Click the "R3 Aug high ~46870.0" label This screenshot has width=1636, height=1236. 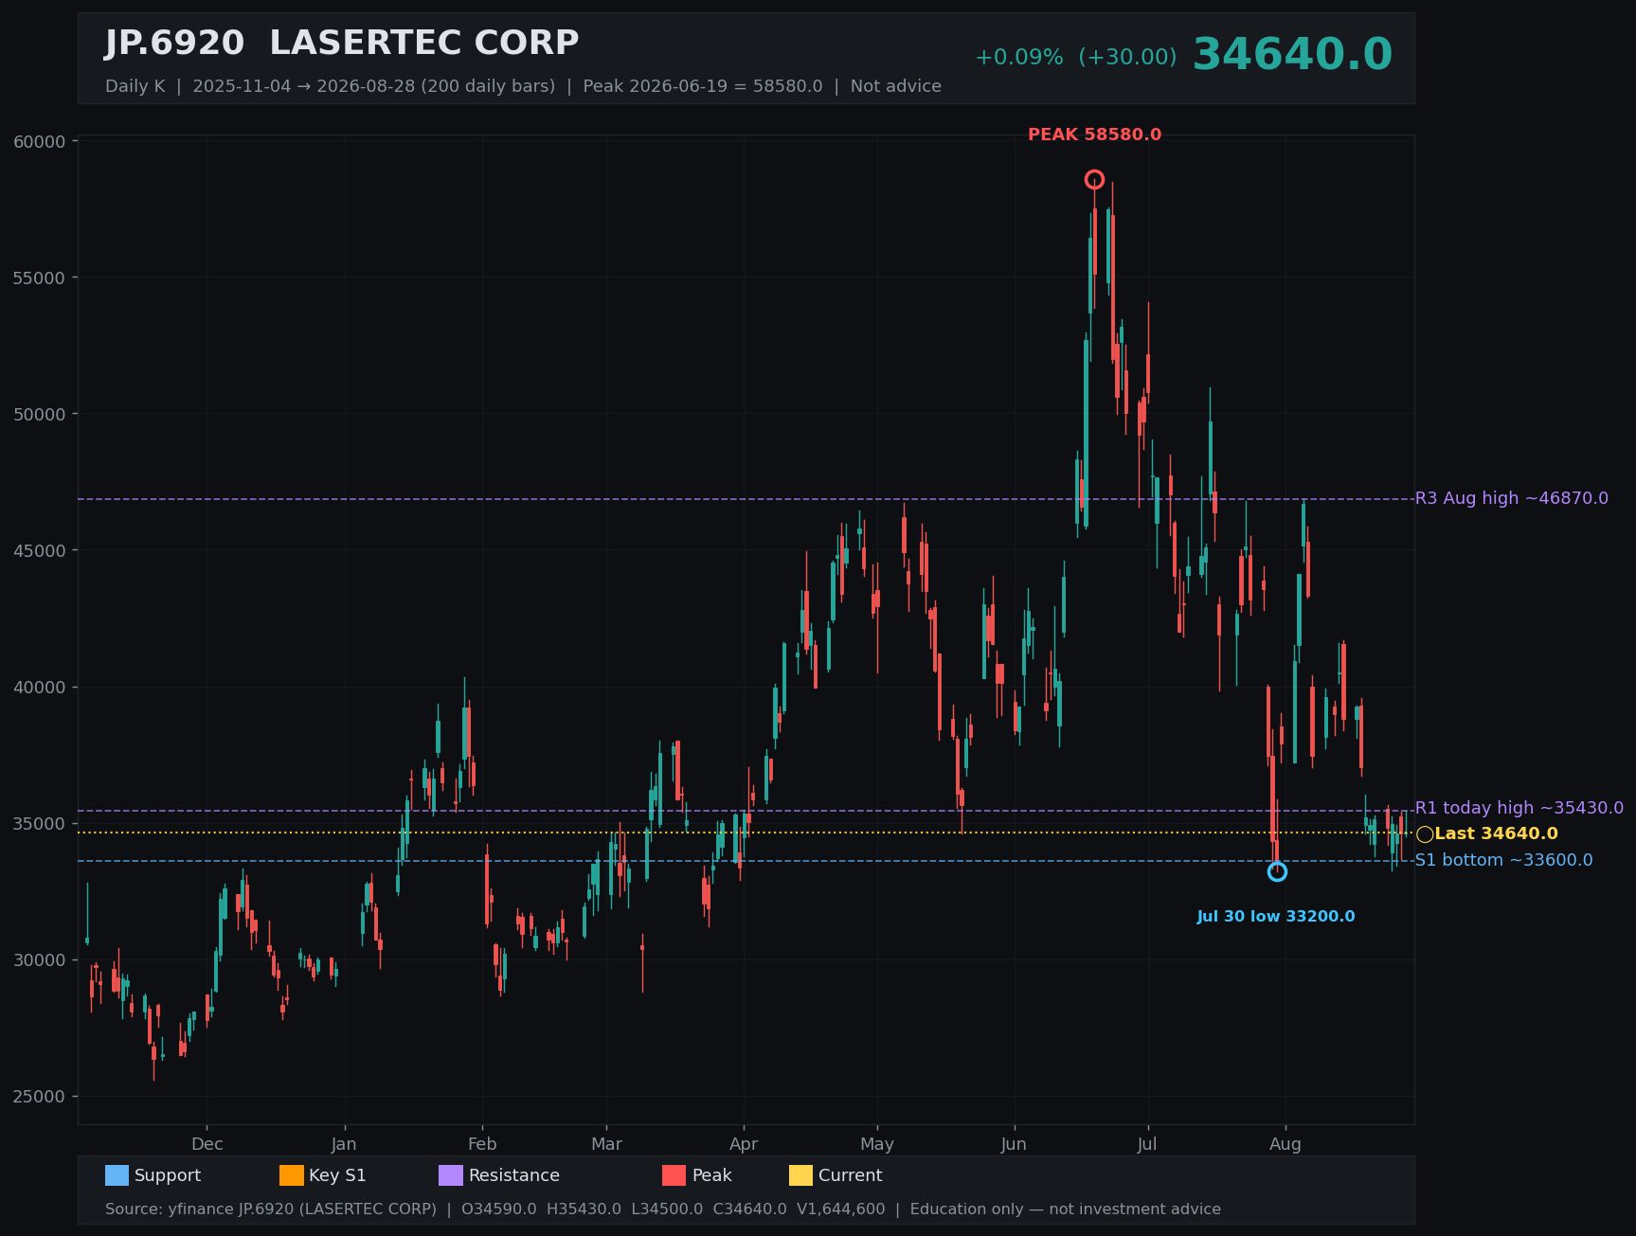[1512, 498]
